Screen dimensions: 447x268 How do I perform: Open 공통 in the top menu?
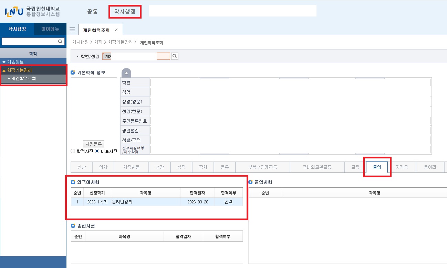pos(92,12)
